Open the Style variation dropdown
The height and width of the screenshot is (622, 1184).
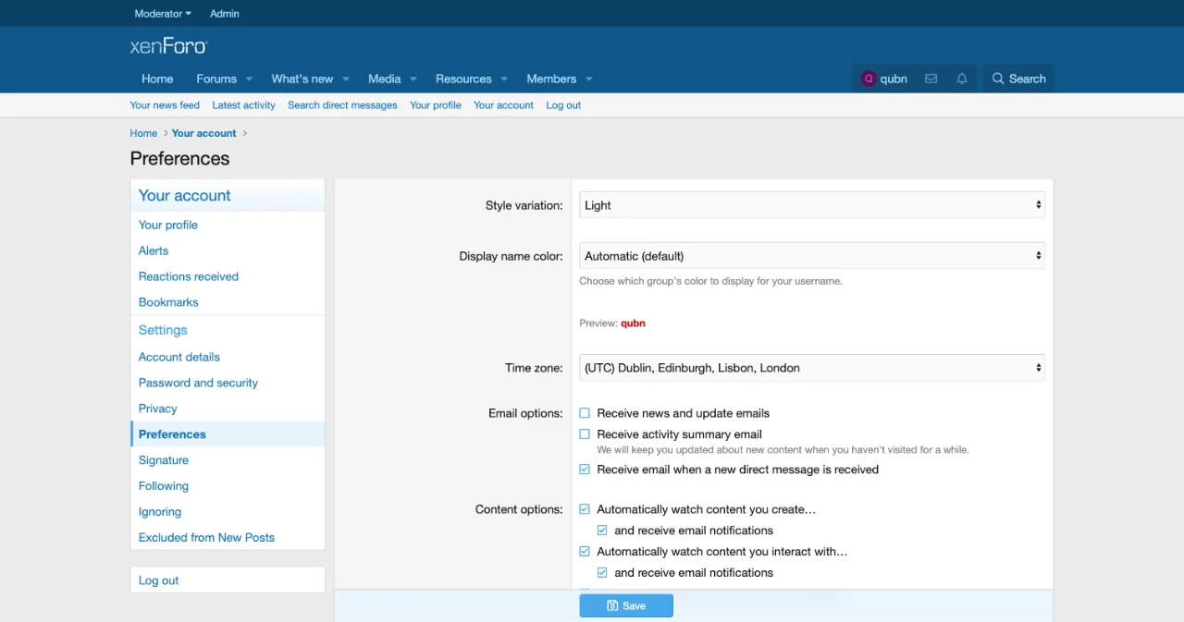[811, 205]
